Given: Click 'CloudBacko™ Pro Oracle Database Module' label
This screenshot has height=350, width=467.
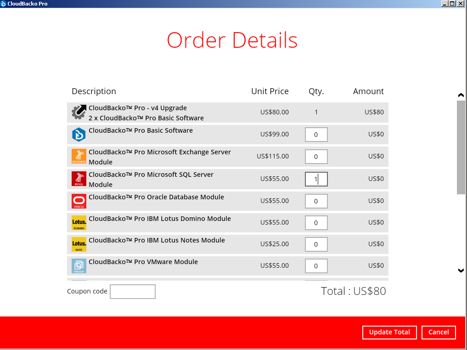Looking at the screenshot, I should pos(157,197).
